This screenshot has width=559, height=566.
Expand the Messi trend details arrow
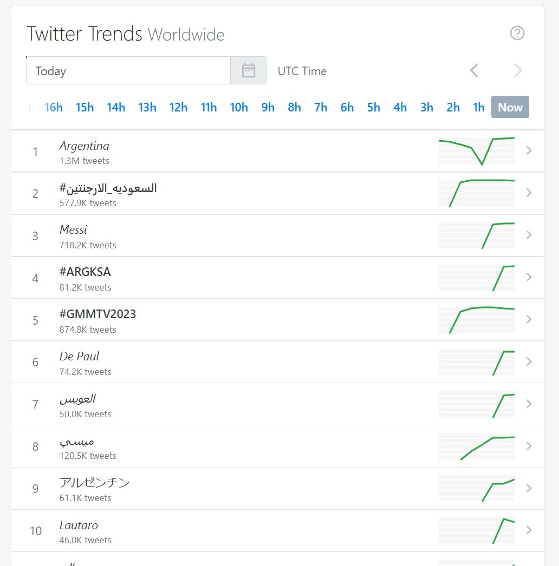tap(529, 235)
